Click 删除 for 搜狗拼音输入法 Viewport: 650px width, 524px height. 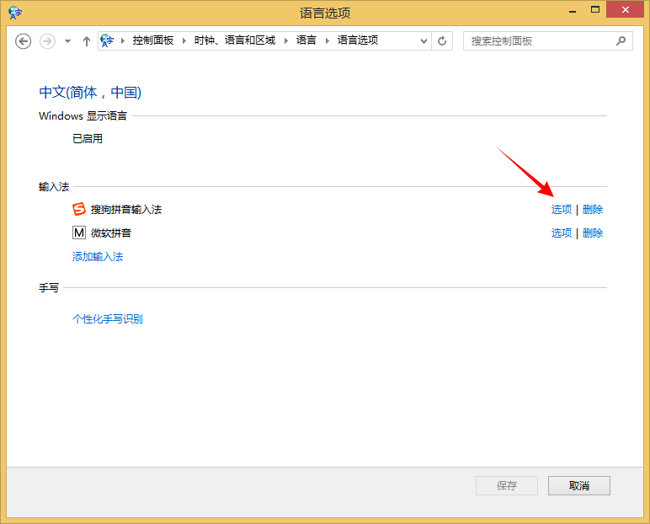point(593,210)
